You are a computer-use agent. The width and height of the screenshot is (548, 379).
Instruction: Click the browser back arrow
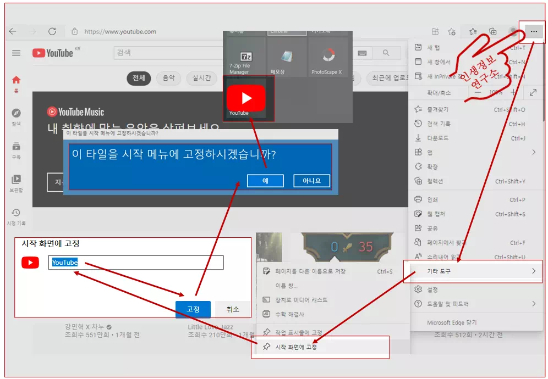click(x=13, y=31)
